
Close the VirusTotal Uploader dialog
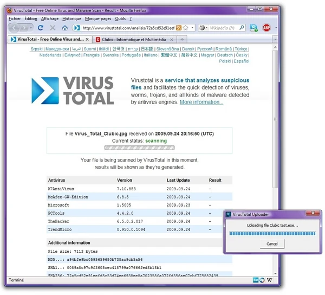313,213
